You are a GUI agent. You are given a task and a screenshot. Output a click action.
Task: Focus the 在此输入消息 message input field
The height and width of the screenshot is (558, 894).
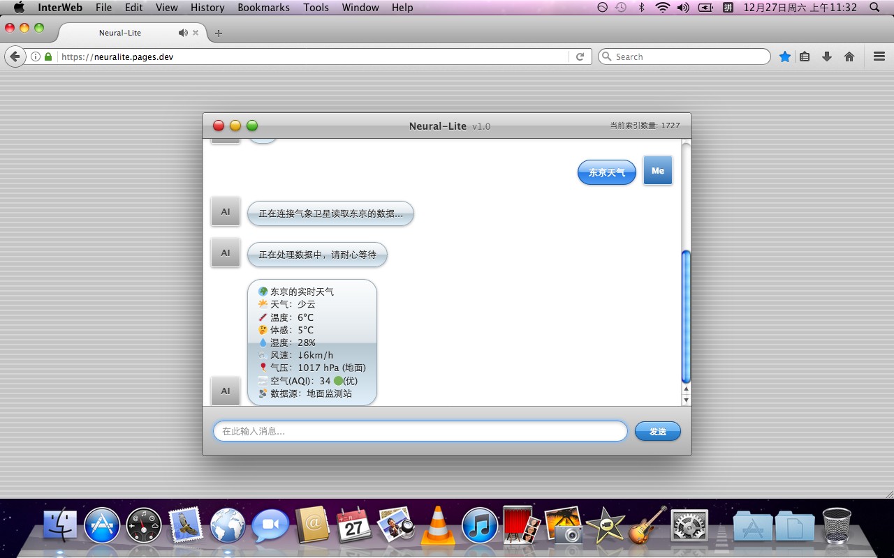420,431
